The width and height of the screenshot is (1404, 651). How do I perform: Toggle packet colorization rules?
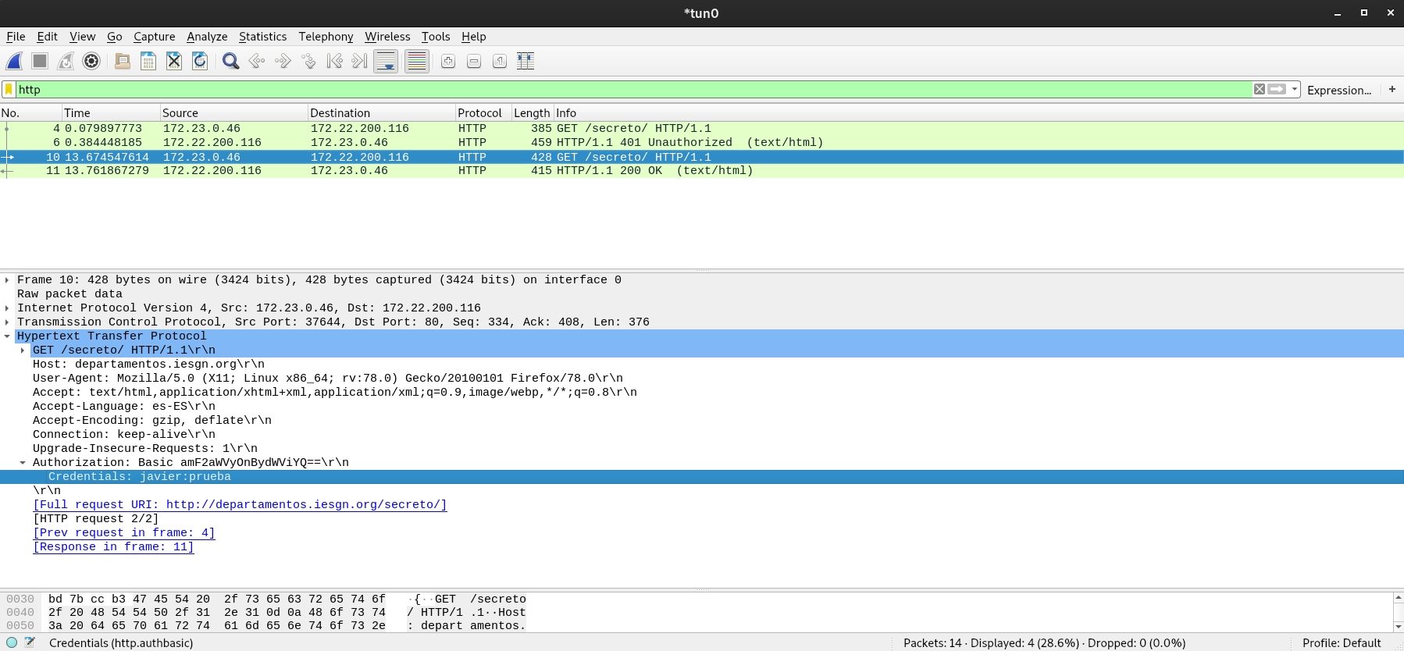417,61
